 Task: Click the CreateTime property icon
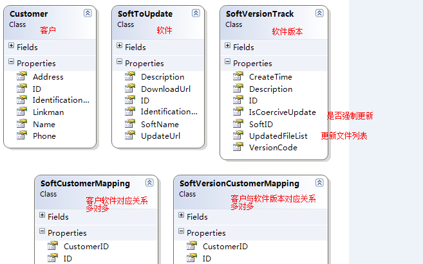238,76
